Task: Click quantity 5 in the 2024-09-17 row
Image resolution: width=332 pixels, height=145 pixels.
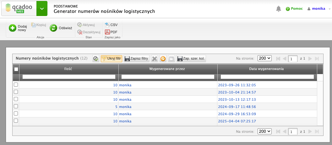Action: click(116, 107)
